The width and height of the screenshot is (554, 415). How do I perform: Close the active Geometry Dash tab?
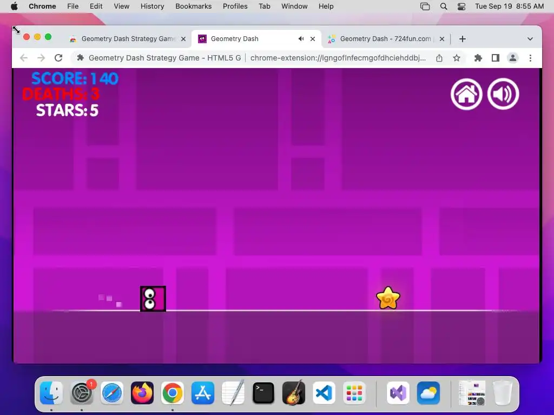pyautogui.click(x=313, y=39)
